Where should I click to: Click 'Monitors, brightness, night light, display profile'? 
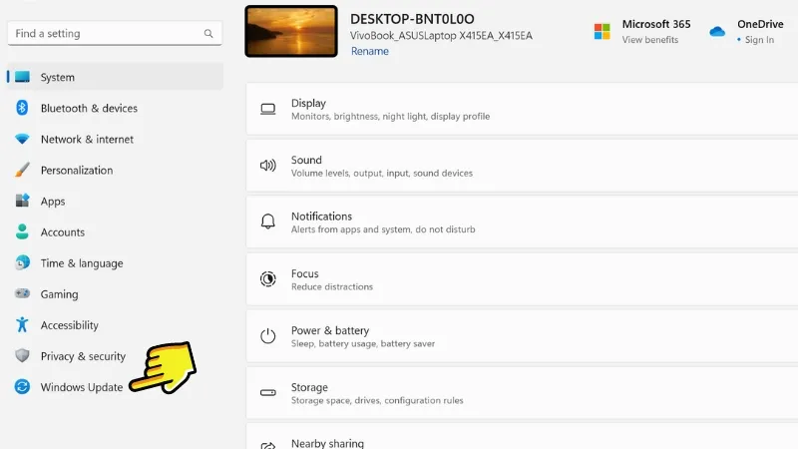(x=390, y=117)
